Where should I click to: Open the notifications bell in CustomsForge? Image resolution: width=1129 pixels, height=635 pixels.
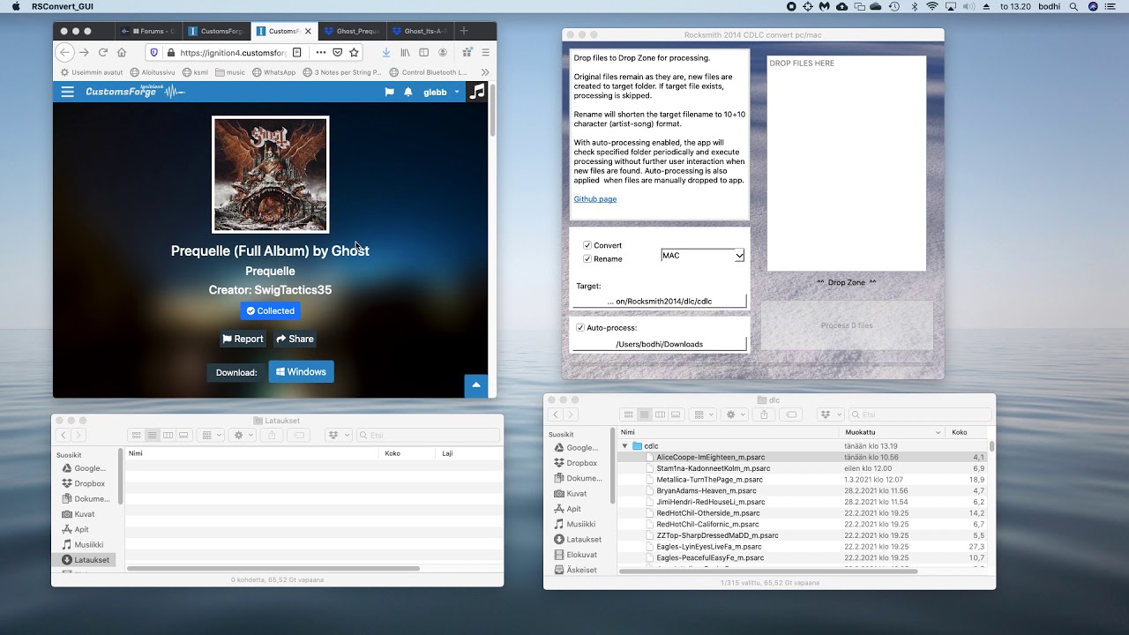408,92
